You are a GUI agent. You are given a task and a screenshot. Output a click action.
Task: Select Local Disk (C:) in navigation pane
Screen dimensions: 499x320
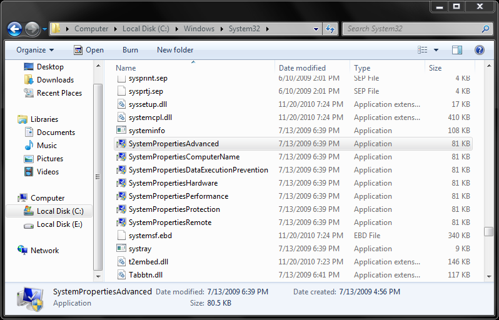tap(49, 211)
